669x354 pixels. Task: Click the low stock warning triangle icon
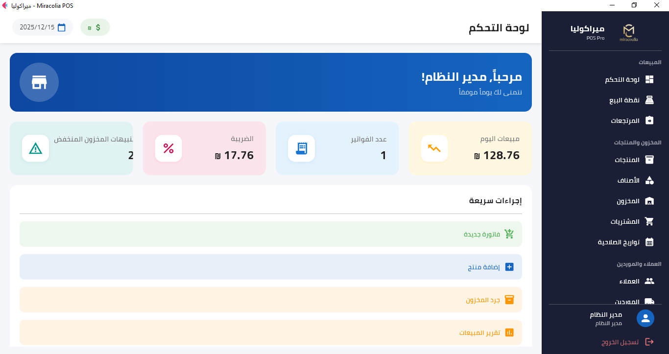(x=36, y=148)
